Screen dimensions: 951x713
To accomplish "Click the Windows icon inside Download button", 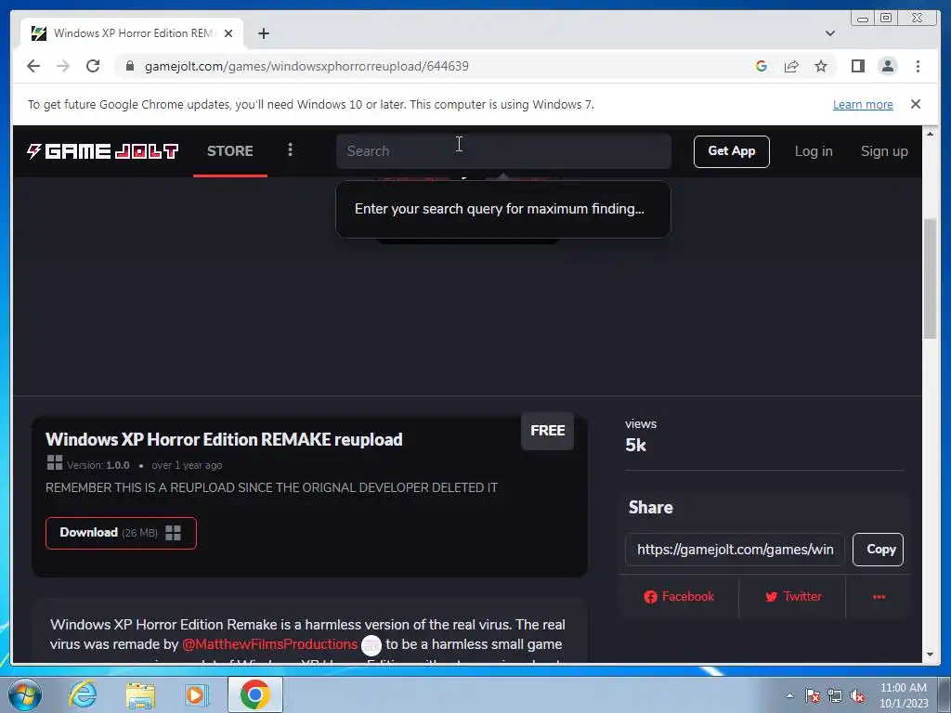I will (x=173, y=533).
